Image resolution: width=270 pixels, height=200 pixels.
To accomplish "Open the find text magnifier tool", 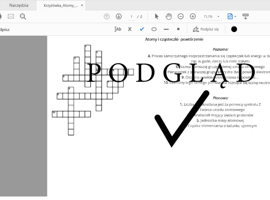I will tap(23, 16).
